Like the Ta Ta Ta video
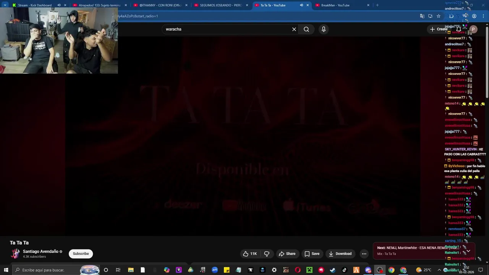The height and width of the screenshot is (275, 489). pos(249,254)
